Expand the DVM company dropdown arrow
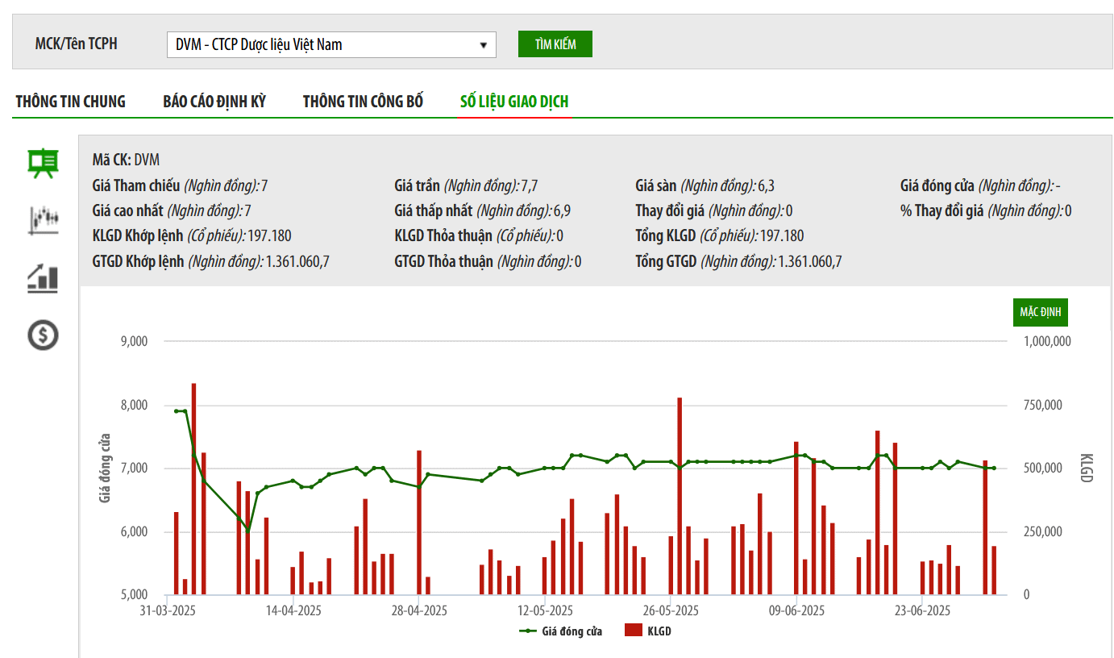 [483, 45]
